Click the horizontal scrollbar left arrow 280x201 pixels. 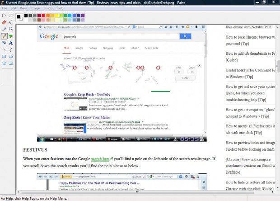(18, 192)
